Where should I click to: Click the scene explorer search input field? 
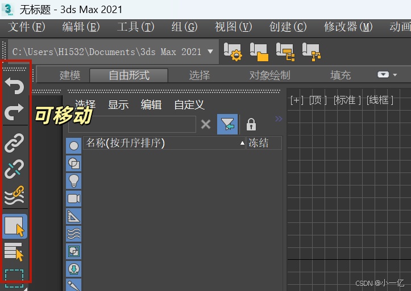(132, 124)
